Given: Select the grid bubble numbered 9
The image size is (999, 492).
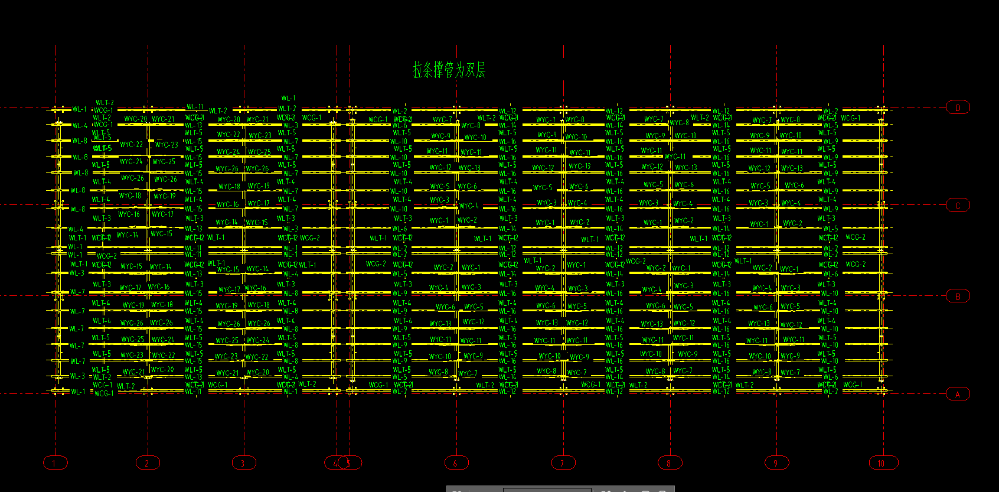Looking at the screenshot, I should coord(776,463).
